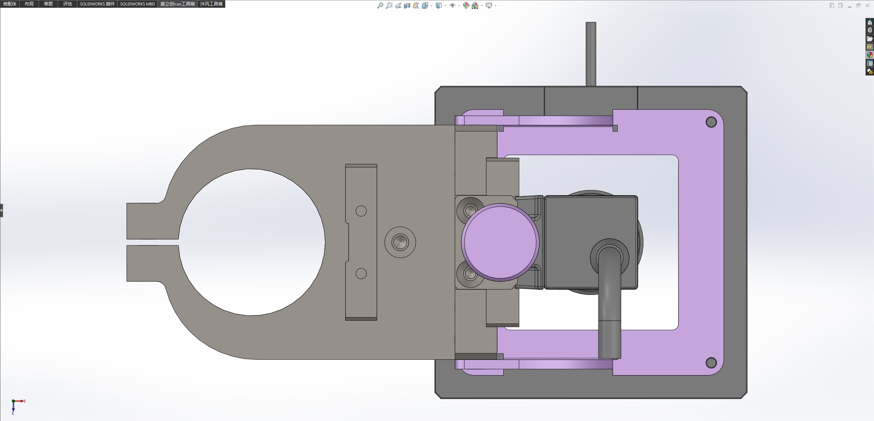This screenshot has height=421, width=874.
Task: Open the Design Library task pane
Action: (870, 30)
